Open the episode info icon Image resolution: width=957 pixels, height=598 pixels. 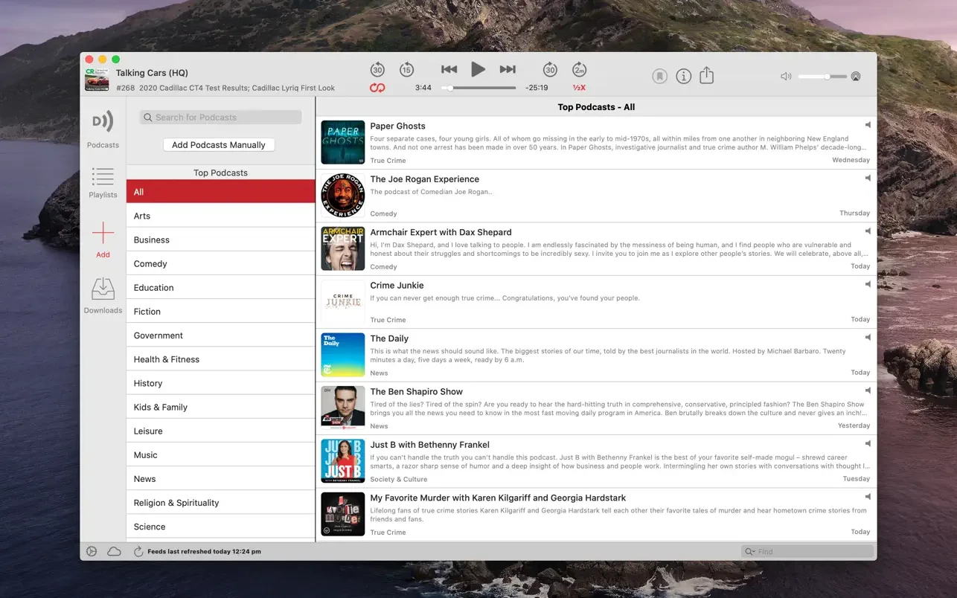coord(683,76)
